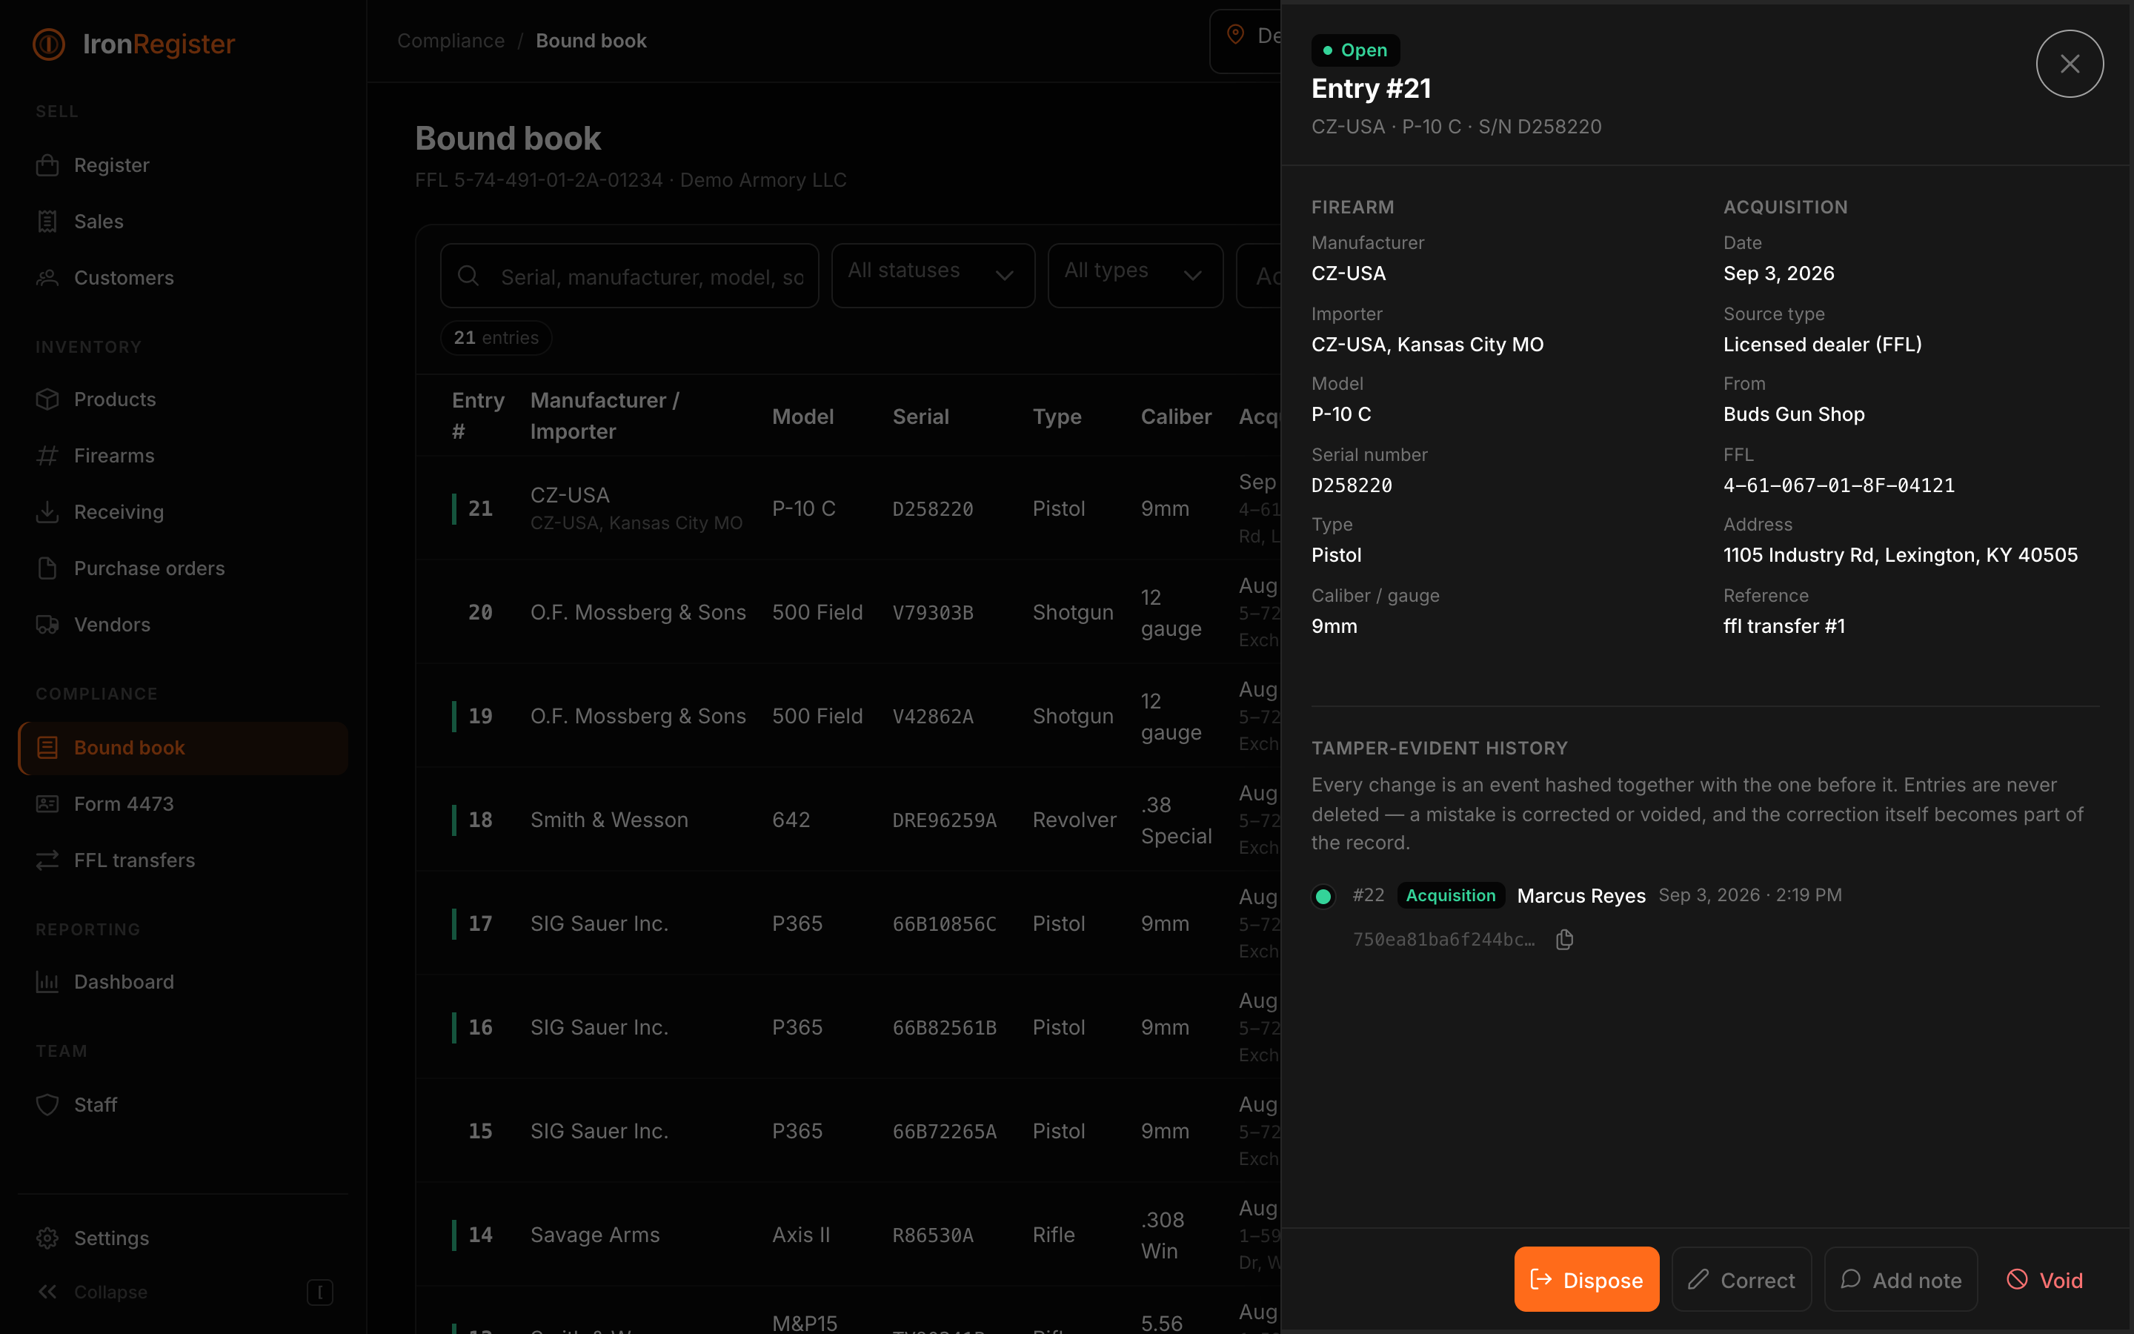Click the Open status badge

[x=1355, y=50]
